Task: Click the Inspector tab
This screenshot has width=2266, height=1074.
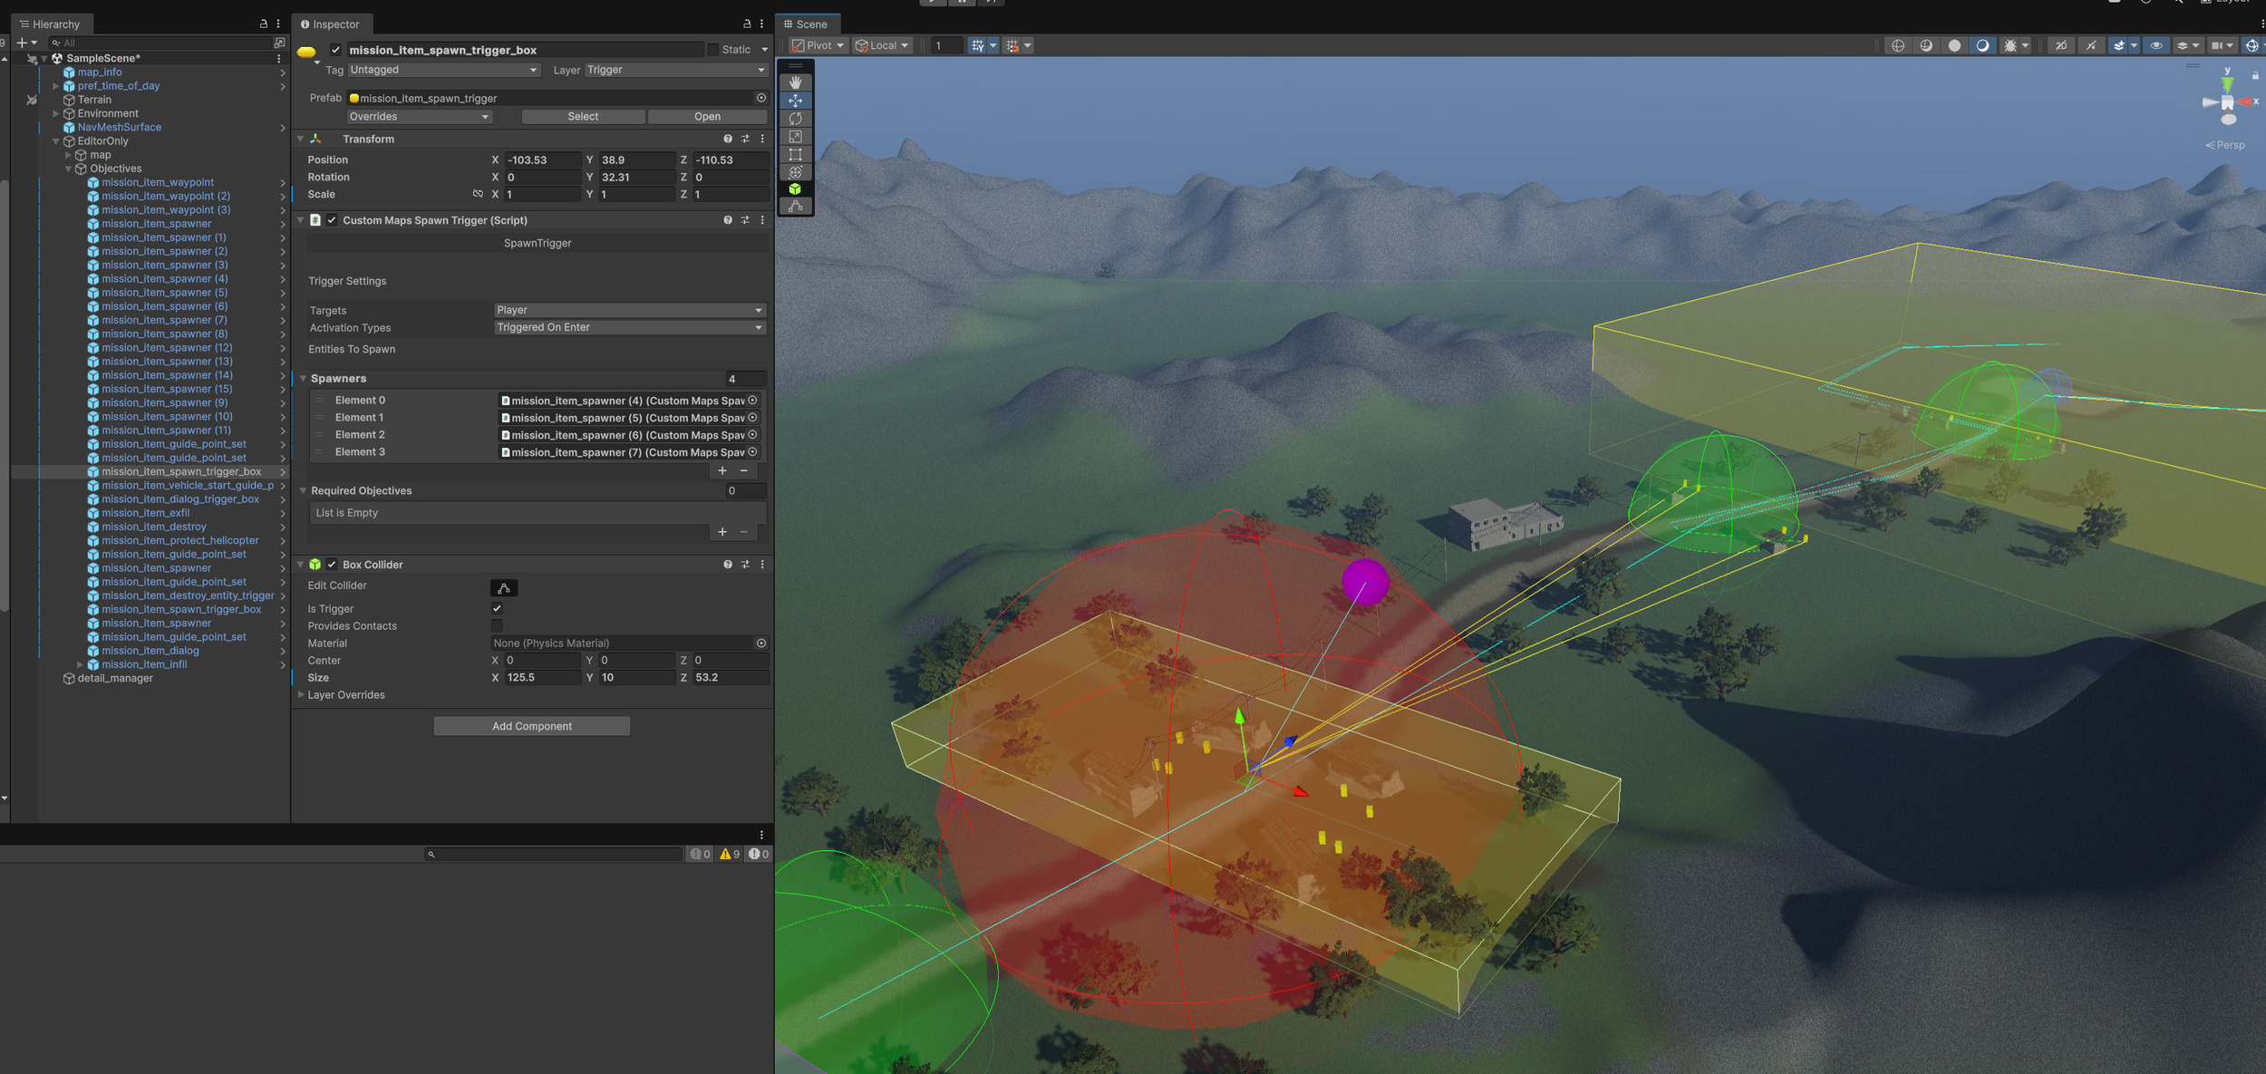Action: point(330,24)
